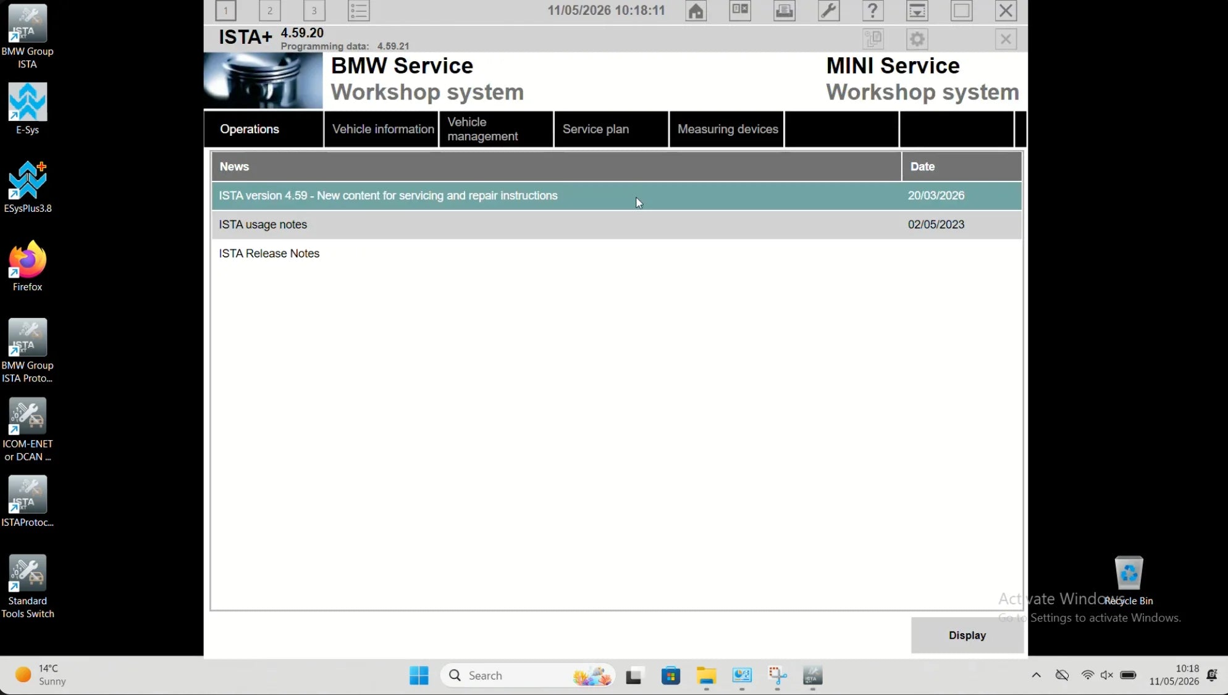This screenshot has width=1228, height=695.
Task: Open the weather widget showing 14°C Sunny
Action: coord(41,675)
